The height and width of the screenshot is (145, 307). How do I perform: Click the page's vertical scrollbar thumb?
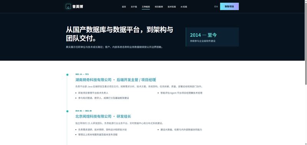point(306,42)
